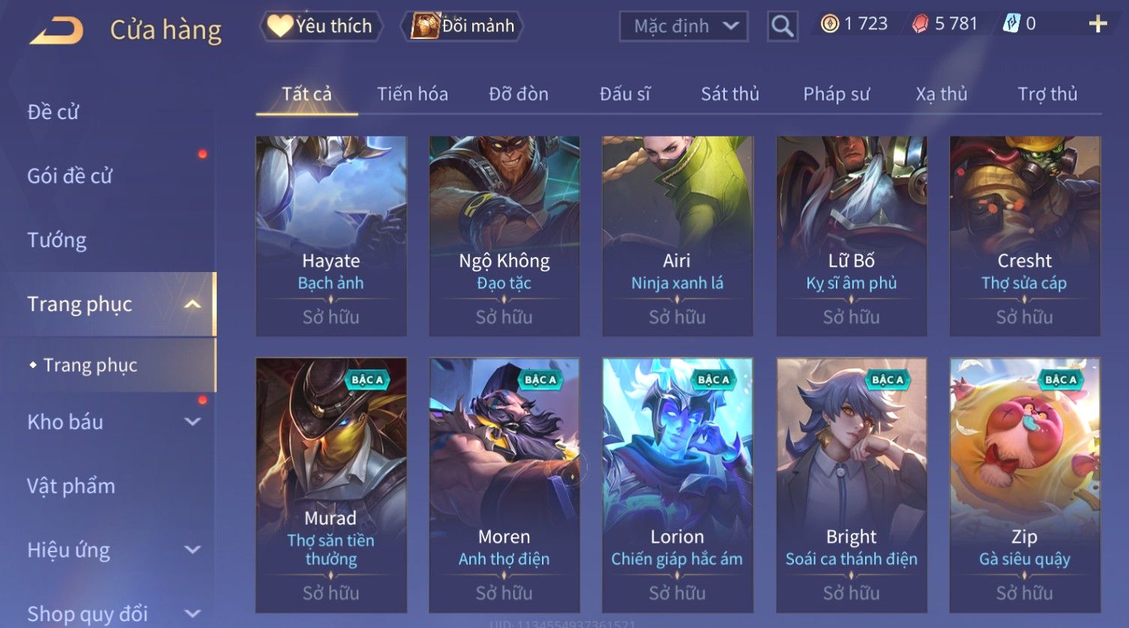Viewport: 1129px width, 628px height.
Task: Select the Trang phục sub-item
Action: (x=90, y=365)
